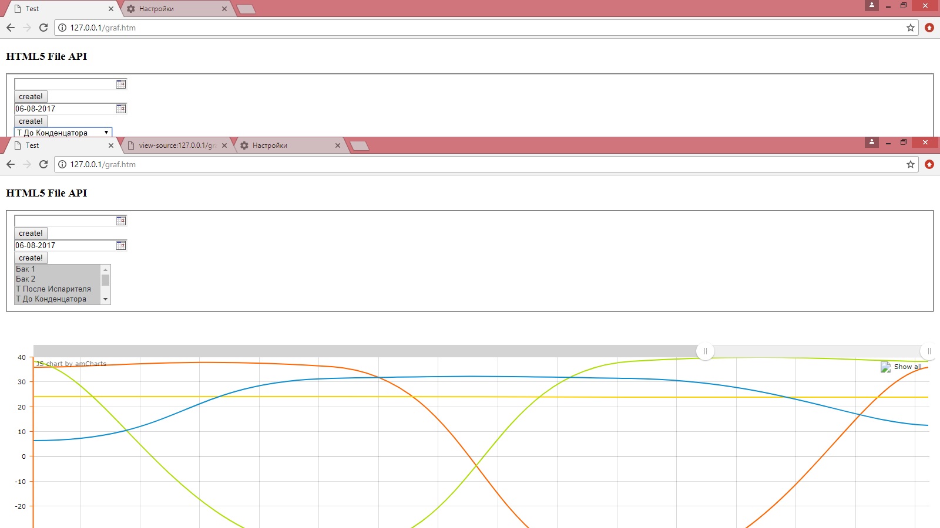This screenshot has width=940, height=528.
Task: Grab the left handle of chart scrollbar
Action: point(705,351)
